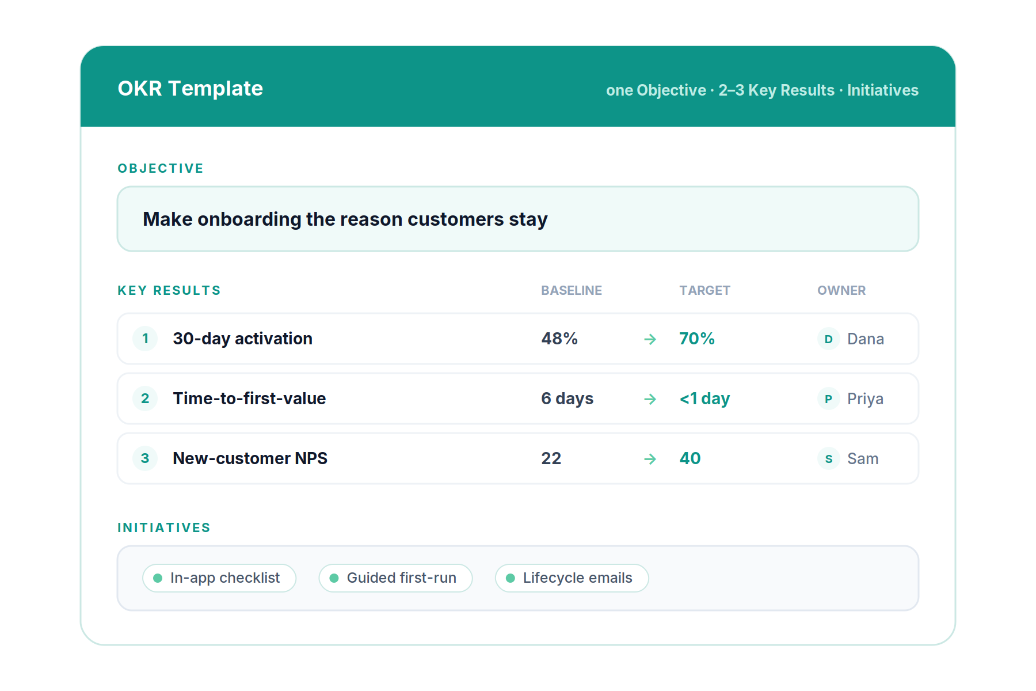The image size is (1036, 691).
Task: Click the 70% target value
Action: [697, 339]
